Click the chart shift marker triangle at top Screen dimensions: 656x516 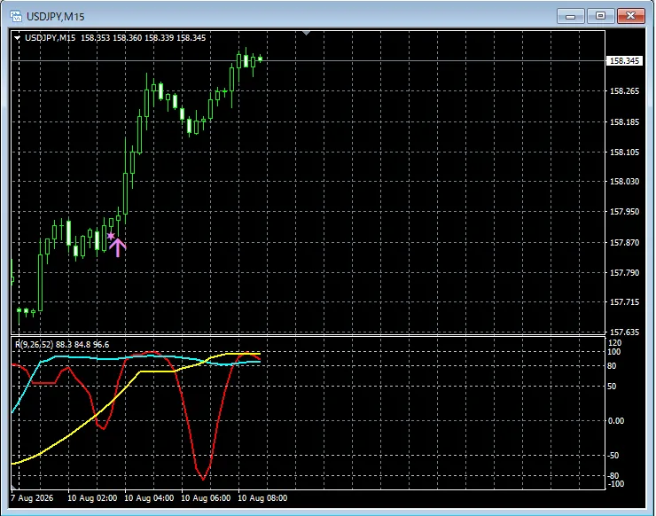coord(306,33)
